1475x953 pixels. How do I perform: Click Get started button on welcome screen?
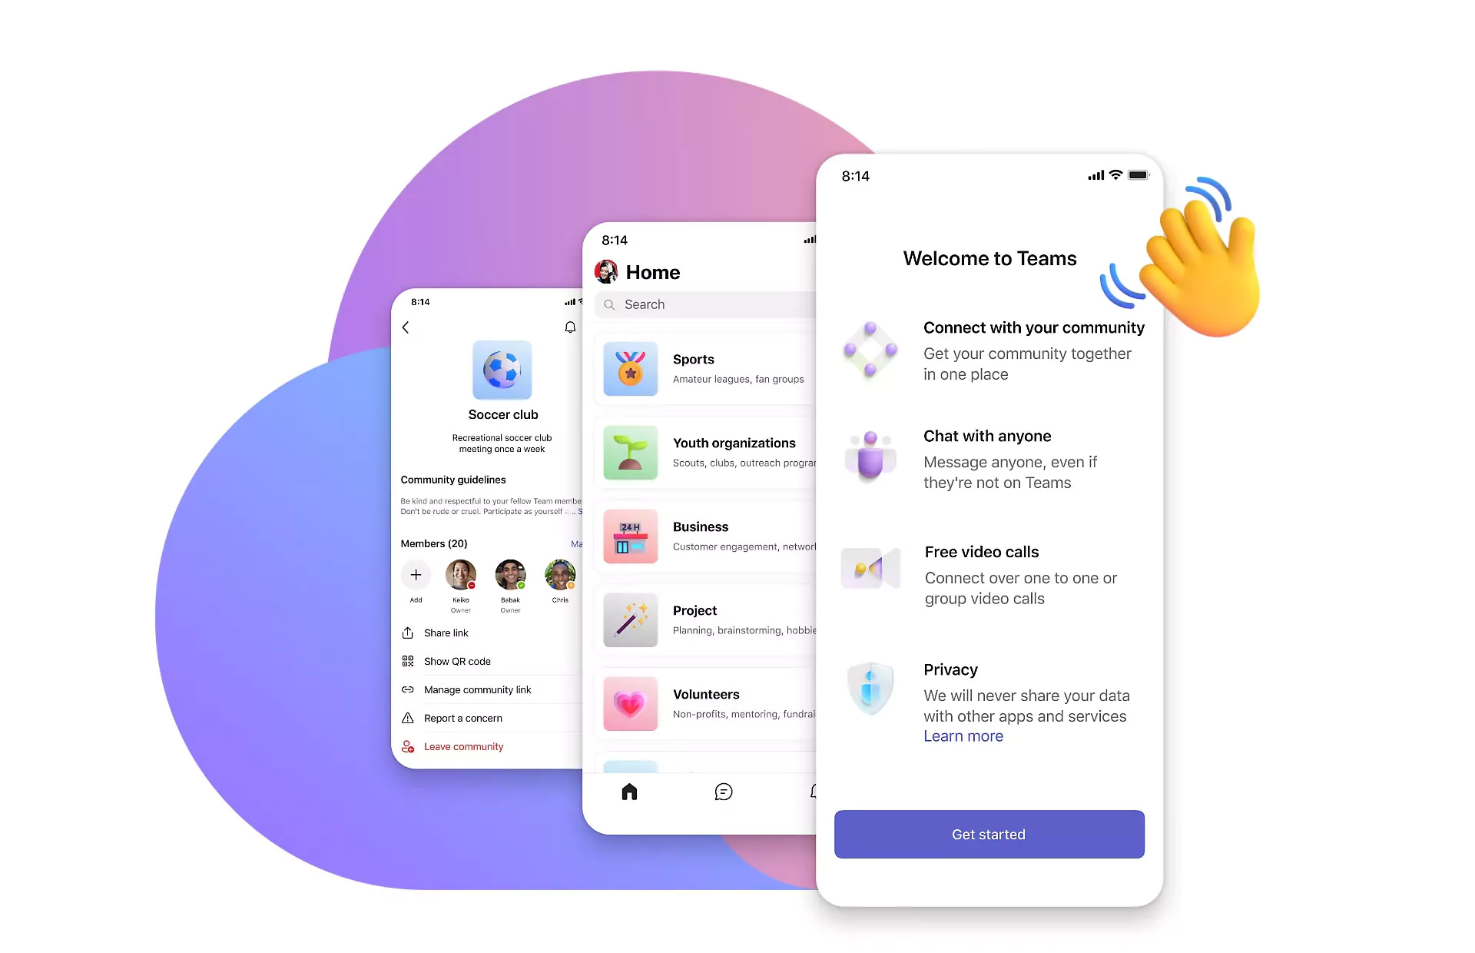click(x=989, y=834)
